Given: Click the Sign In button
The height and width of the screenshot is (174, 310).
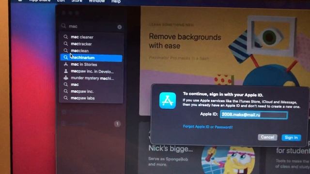Looking at the screenshot, I should [291, 137].
